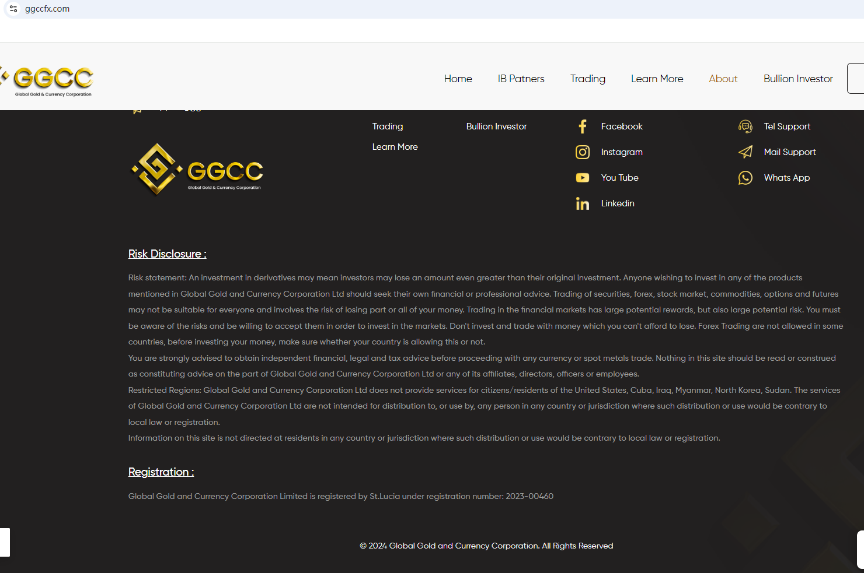Click the Instagram icon
The height and width of the screenshot is (573, 864).
click(582, 152)
